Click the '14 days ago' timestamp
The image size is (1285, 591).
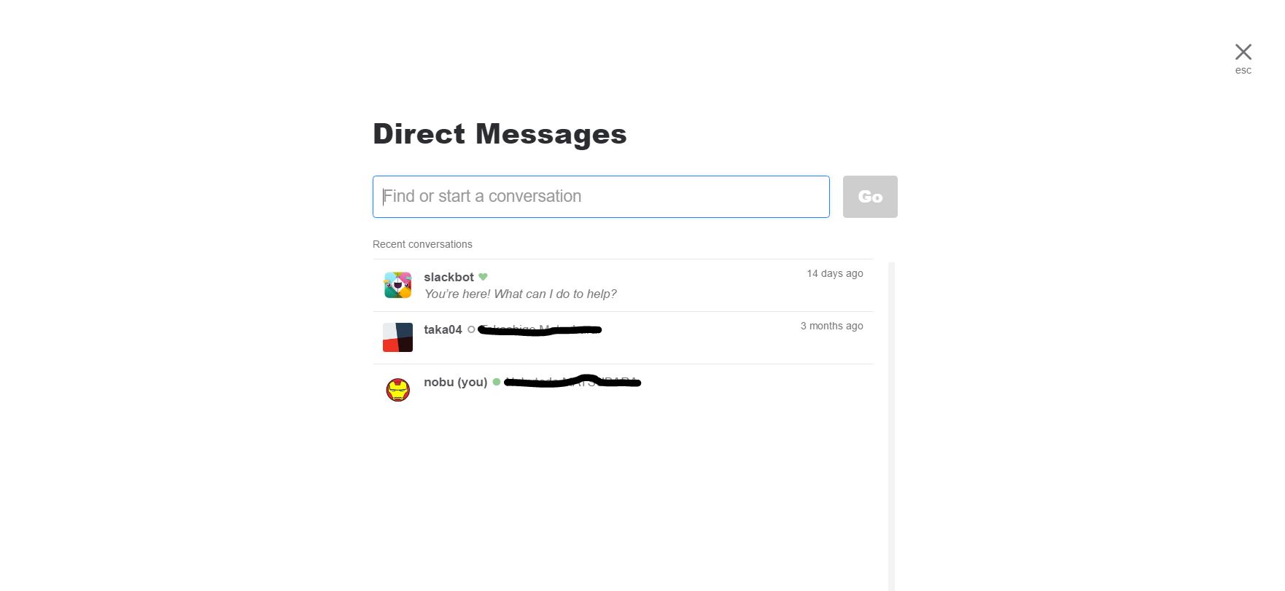pos(834,273)
